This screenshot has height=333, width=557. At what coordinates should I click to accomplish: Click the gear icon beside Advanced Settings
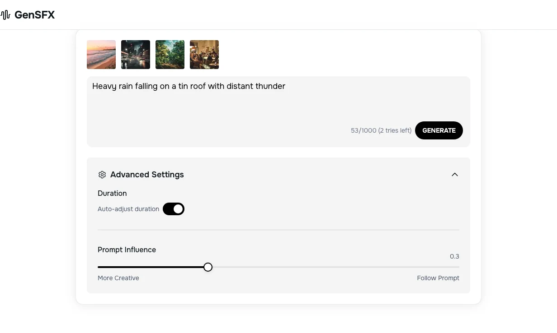(x=102, y=175)
